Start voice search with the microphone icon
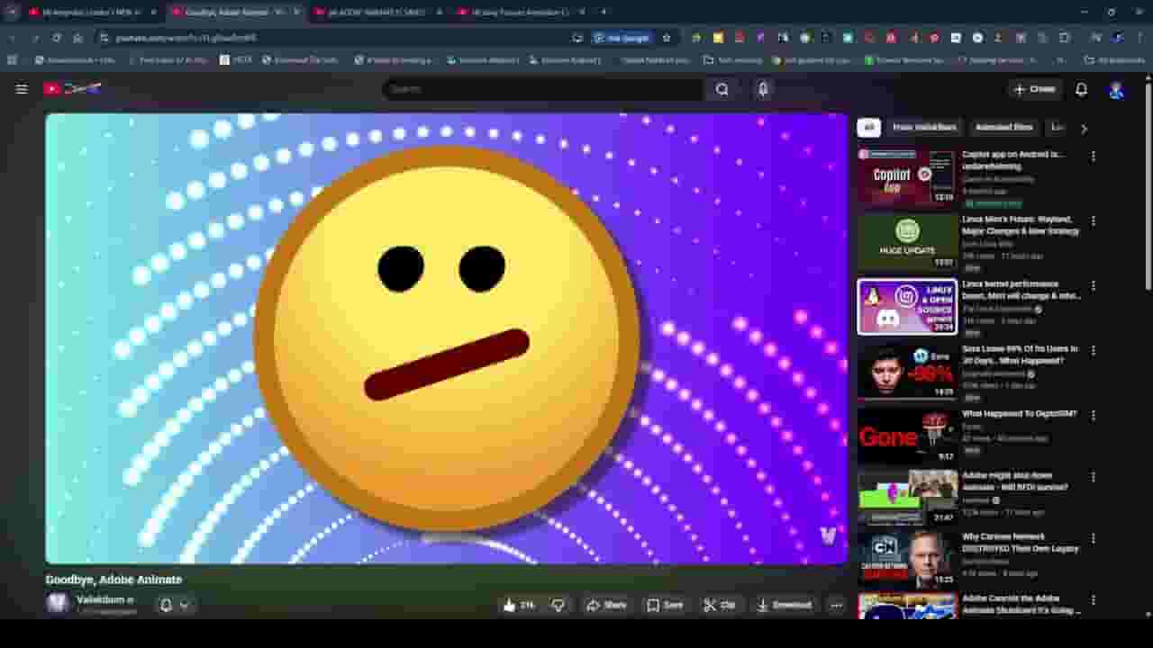This screenshot has width=1153, height=648. [x=763, y=89]
